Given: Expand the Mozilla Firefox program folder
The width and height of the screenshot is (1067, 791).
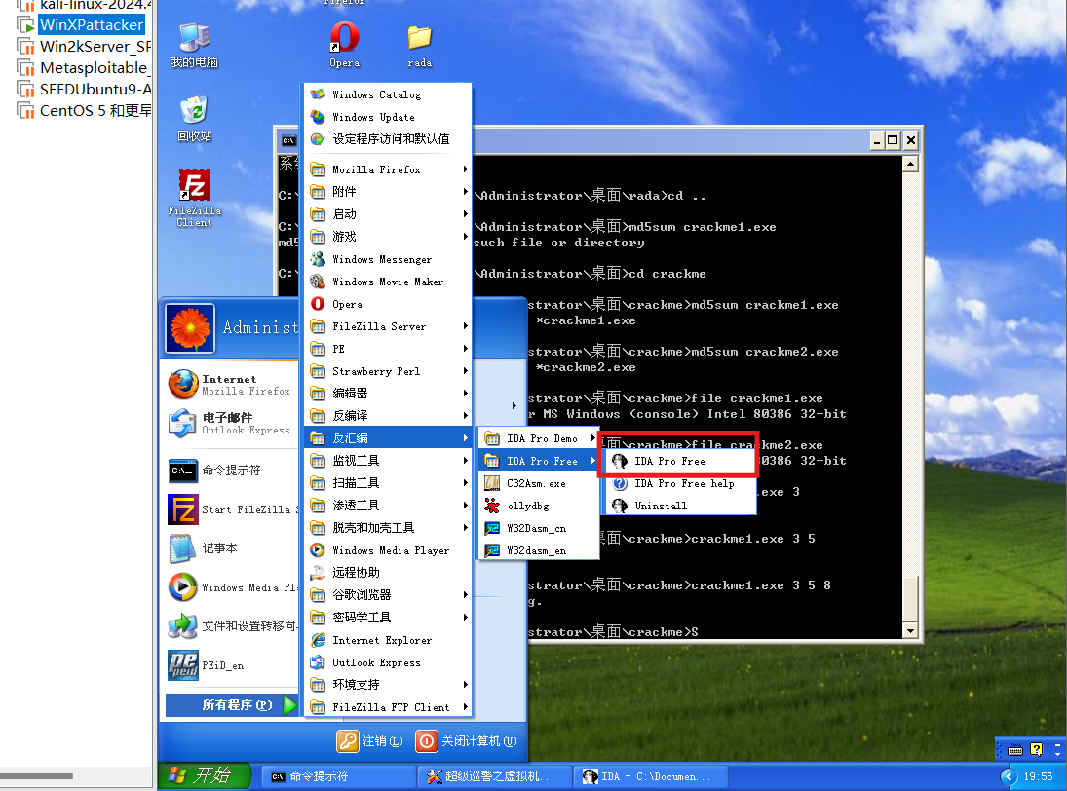Looking at the screenshot, I should (x=388, y=169).
